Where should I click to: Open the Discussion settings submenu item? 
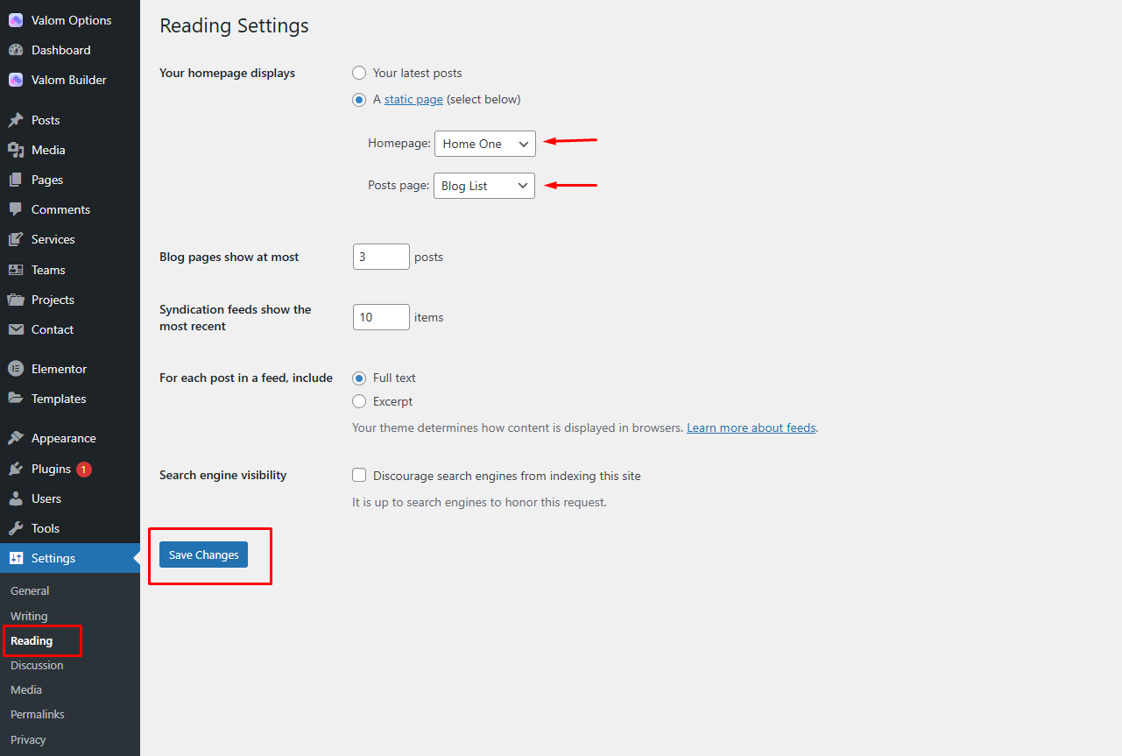point(37,665)
